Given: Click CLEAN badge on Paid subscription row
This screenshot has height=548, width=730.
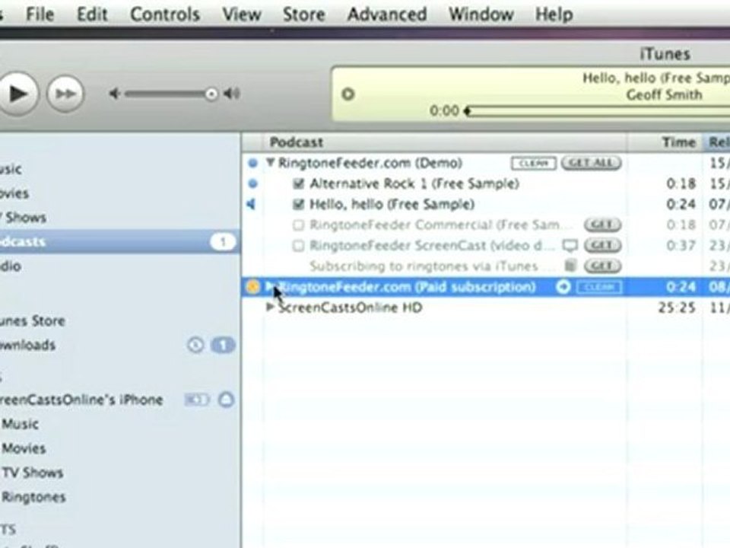Looking at the screenshot, I should pyautogui.click(x=599, y=287).
